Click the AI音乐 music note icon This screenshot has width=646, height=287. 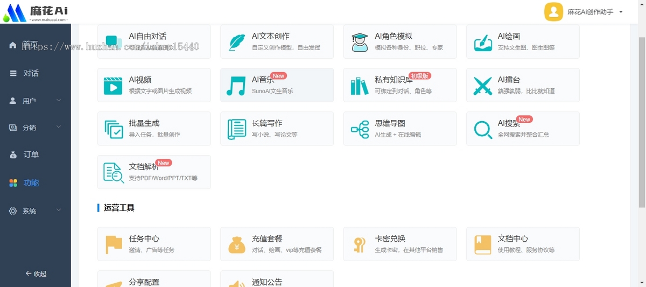[x=236, y=86]
